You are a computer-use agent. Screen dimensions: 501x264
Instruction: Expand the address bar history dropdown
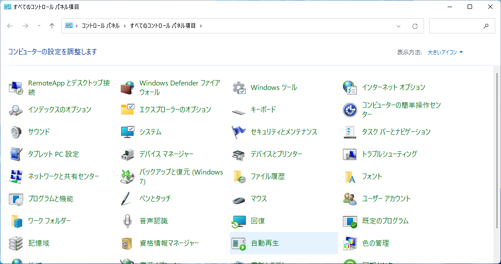tap(399, 26)
